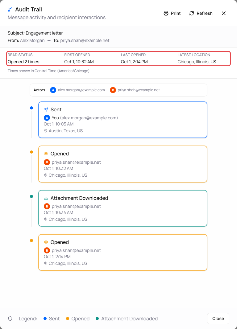
Task: Click Austin, Texas, US location text
Action: pos(66,131)
